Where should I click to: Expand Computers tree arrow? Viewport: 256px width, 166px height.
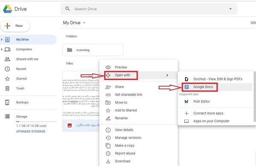tap(2, 49)
